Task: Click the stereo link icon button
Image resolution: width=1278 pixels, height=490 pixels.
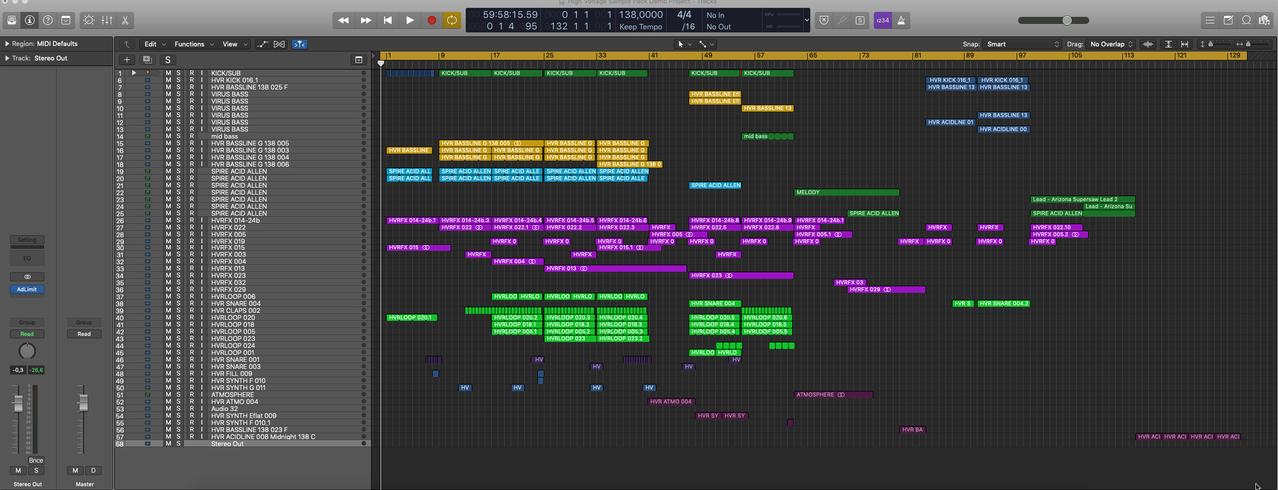Action: (27, 276)
